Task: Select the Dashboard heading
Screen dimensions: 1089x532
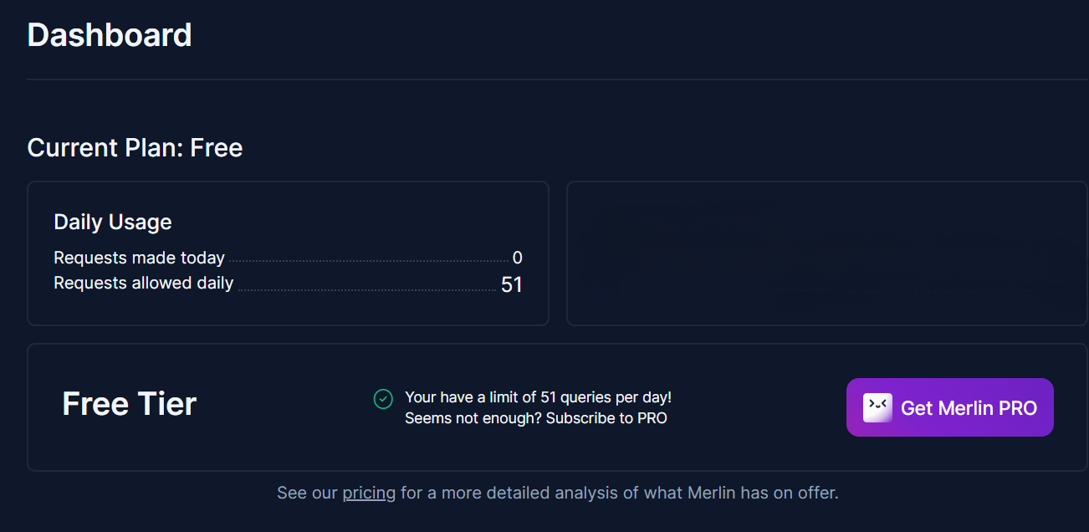Action: (x=109, y=34)
